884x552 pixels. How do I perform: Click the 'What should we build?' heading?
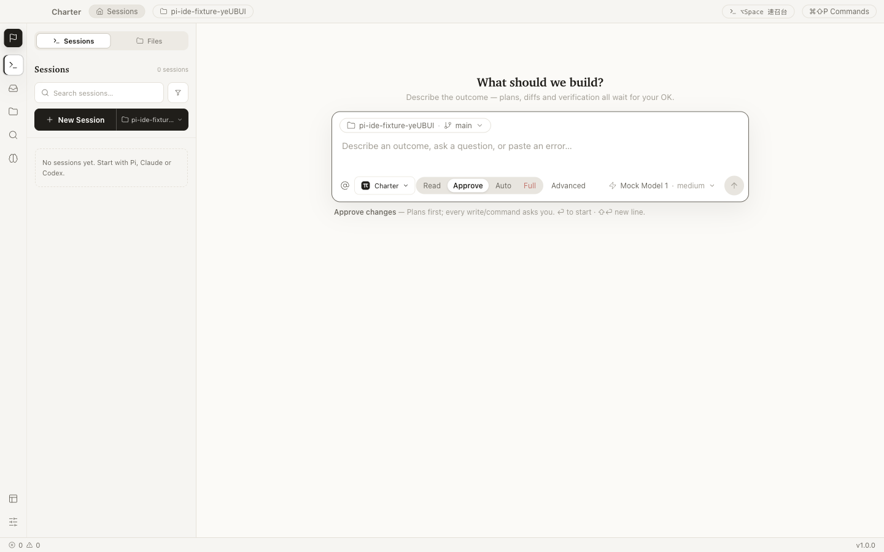pos(540,82)
